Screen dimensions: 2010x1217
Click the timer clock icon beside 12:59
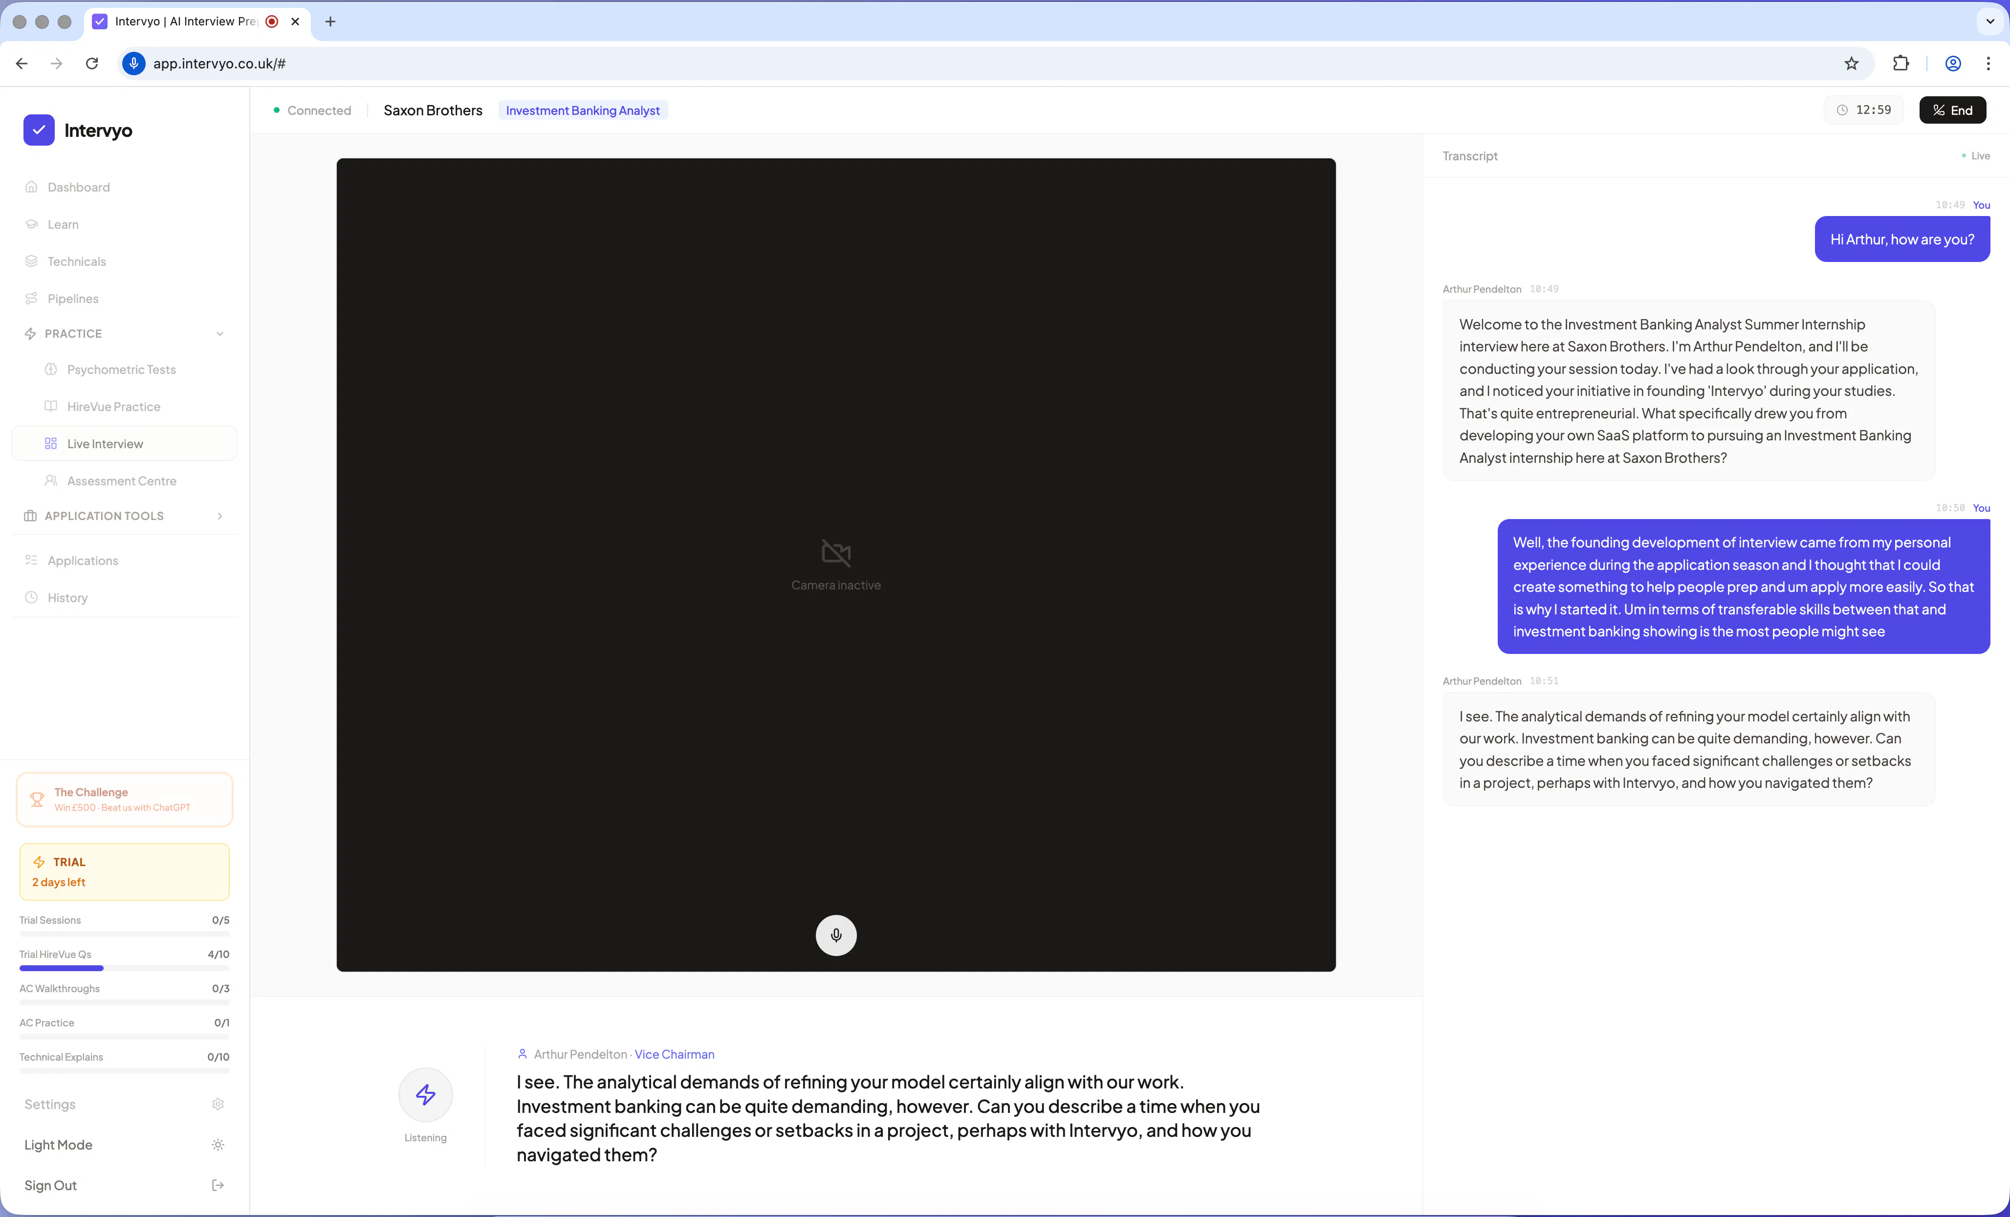tap(1842, 110)
